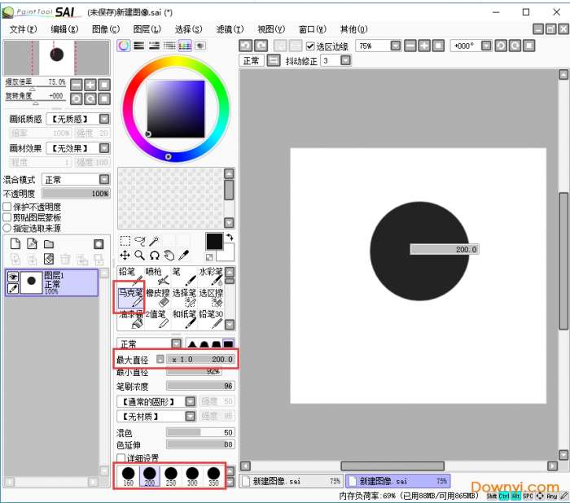Select the 250 brush size preset

pyautogui.click(x=170, y=475)
